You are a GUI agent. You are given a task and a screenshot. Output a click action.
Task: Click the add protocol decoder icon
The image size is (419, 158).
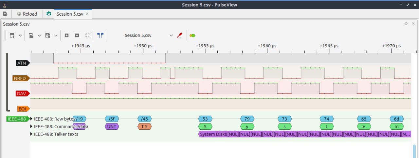tap(193, 36)
